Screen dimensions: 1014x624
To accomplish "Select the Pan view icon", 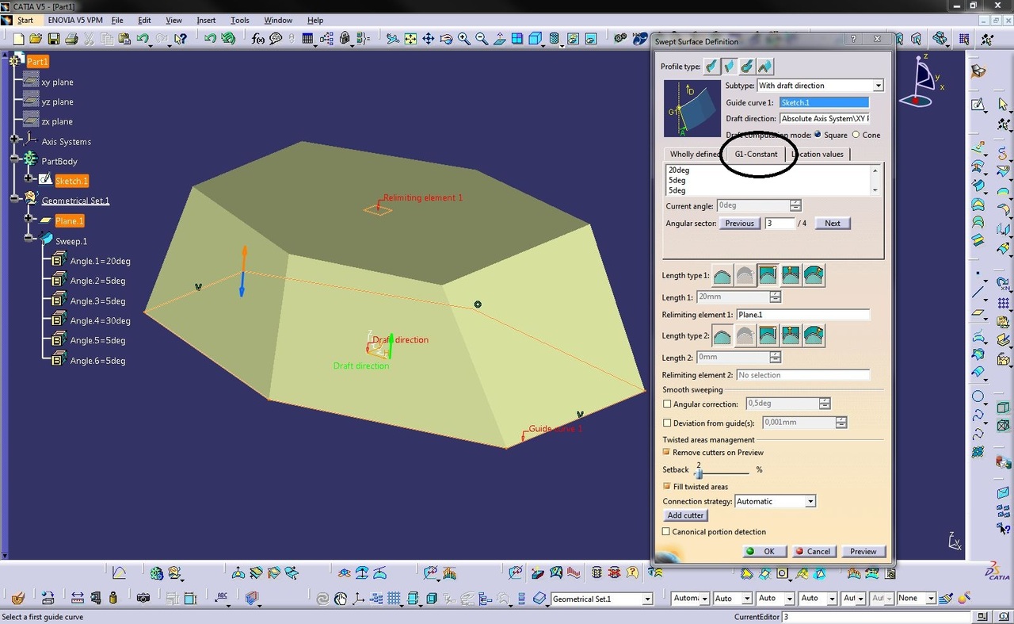I will click(x=428, y=38).
